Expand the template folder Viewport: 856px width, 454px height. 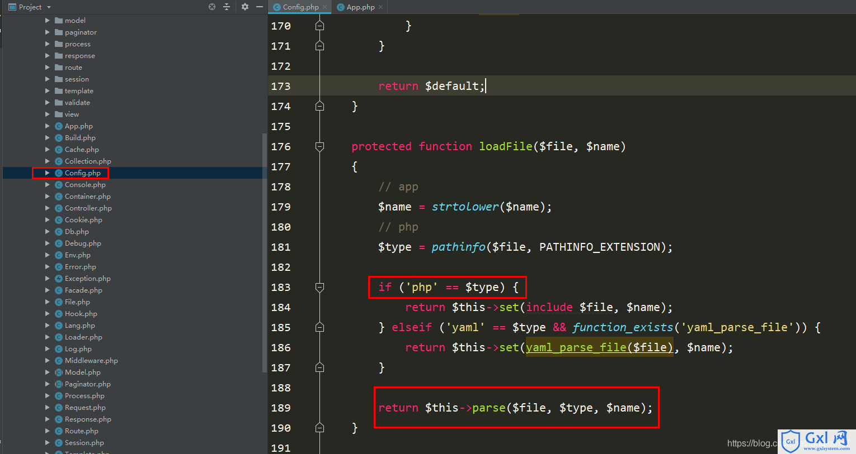pos(48,91)
